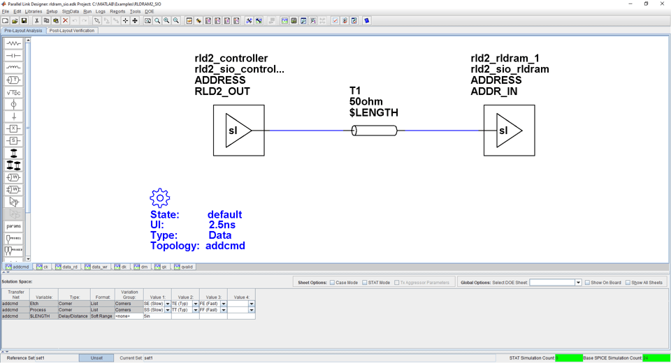Click the red X delete toolbar icon
This screenshot has width=671, height=363.
point(65,21)
